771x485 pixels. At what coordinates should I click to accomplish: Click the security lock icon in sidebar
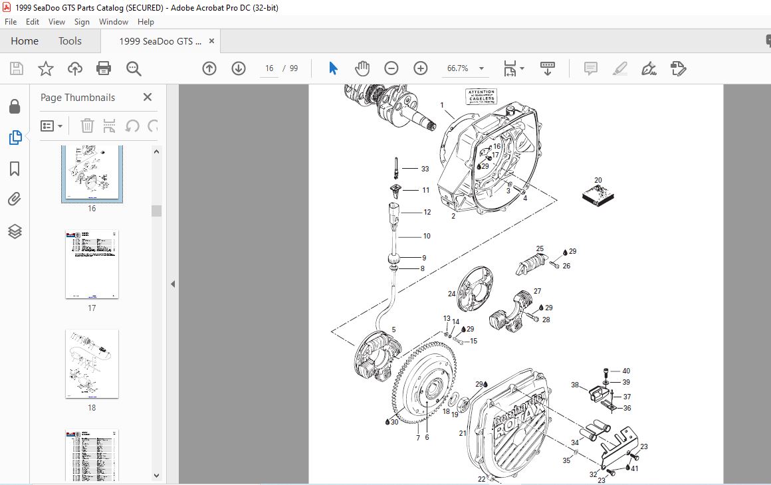point(15,106)
